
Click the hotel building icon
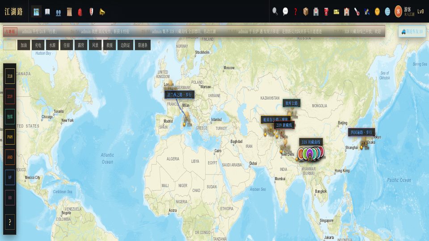point(347,12)
